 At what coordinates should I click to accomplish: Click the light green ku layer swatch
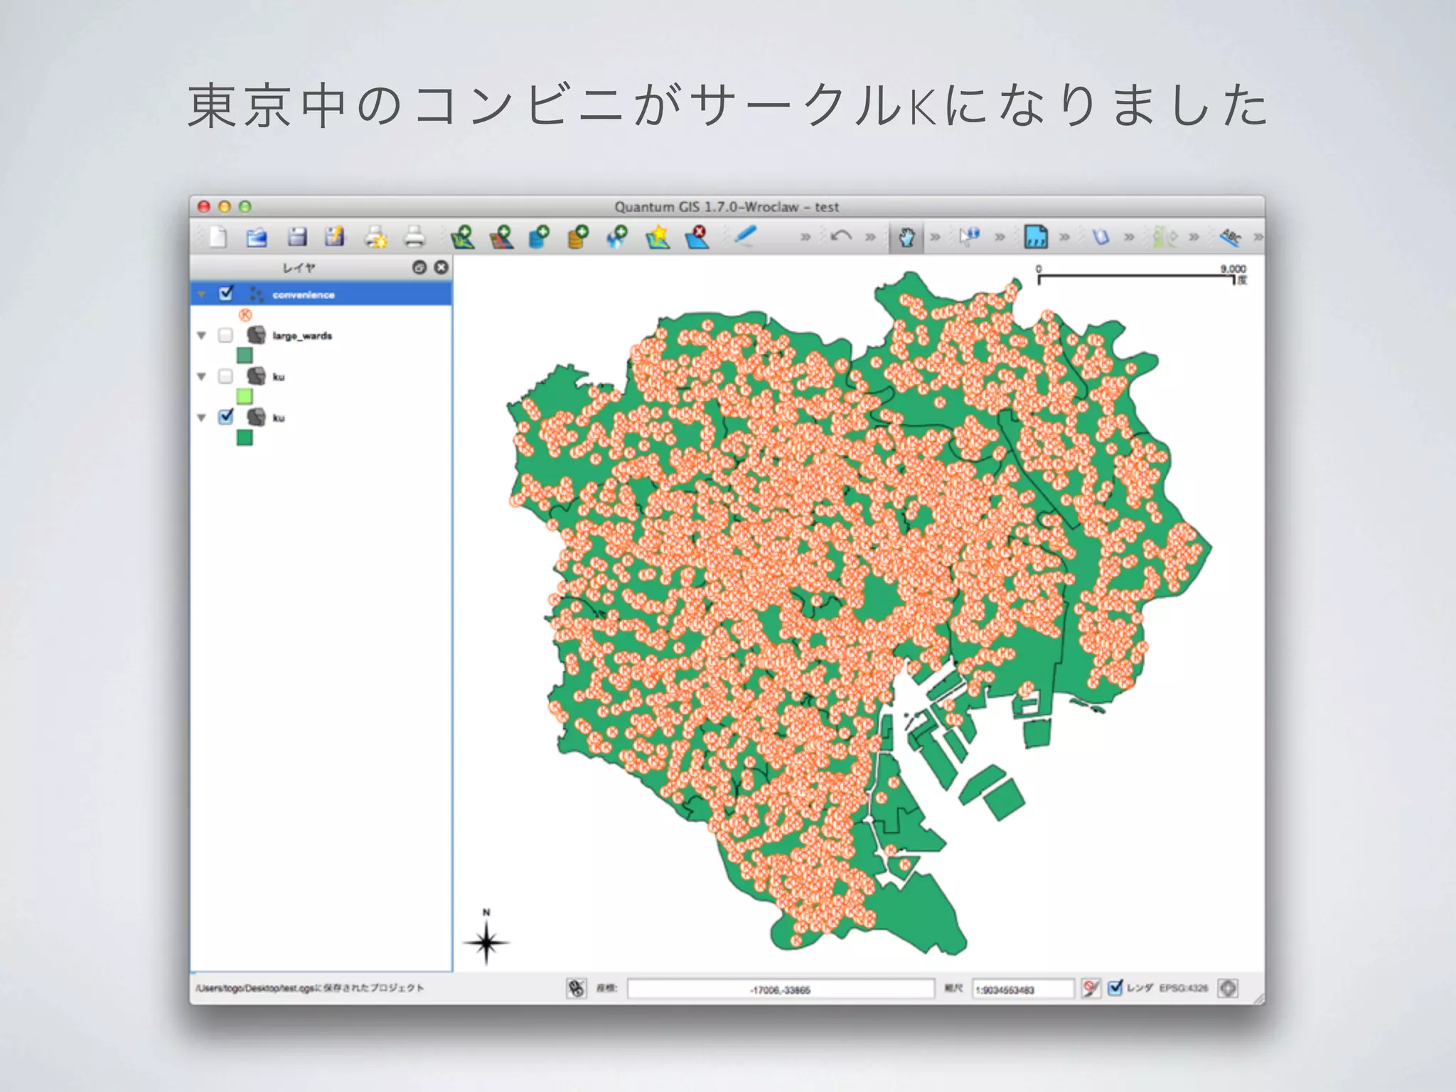[245, 396]
